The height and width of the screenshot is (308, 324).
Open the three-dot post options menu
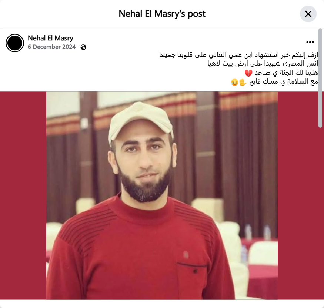310,42
